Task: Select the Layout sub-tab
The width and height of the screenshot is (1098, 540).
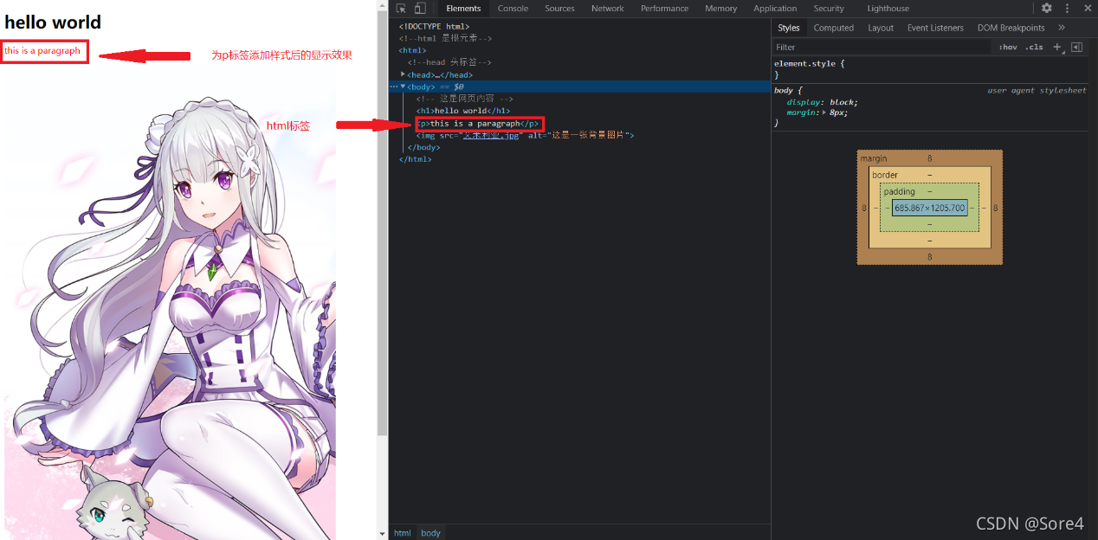Action: tap(881, 28)
